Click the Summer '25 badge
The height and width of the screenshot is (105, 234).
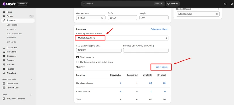pos(23,4)
